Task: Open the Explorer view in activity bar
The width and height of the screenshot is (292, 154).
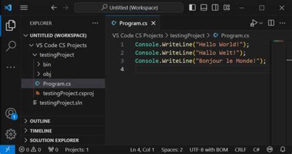Action: 11,26
